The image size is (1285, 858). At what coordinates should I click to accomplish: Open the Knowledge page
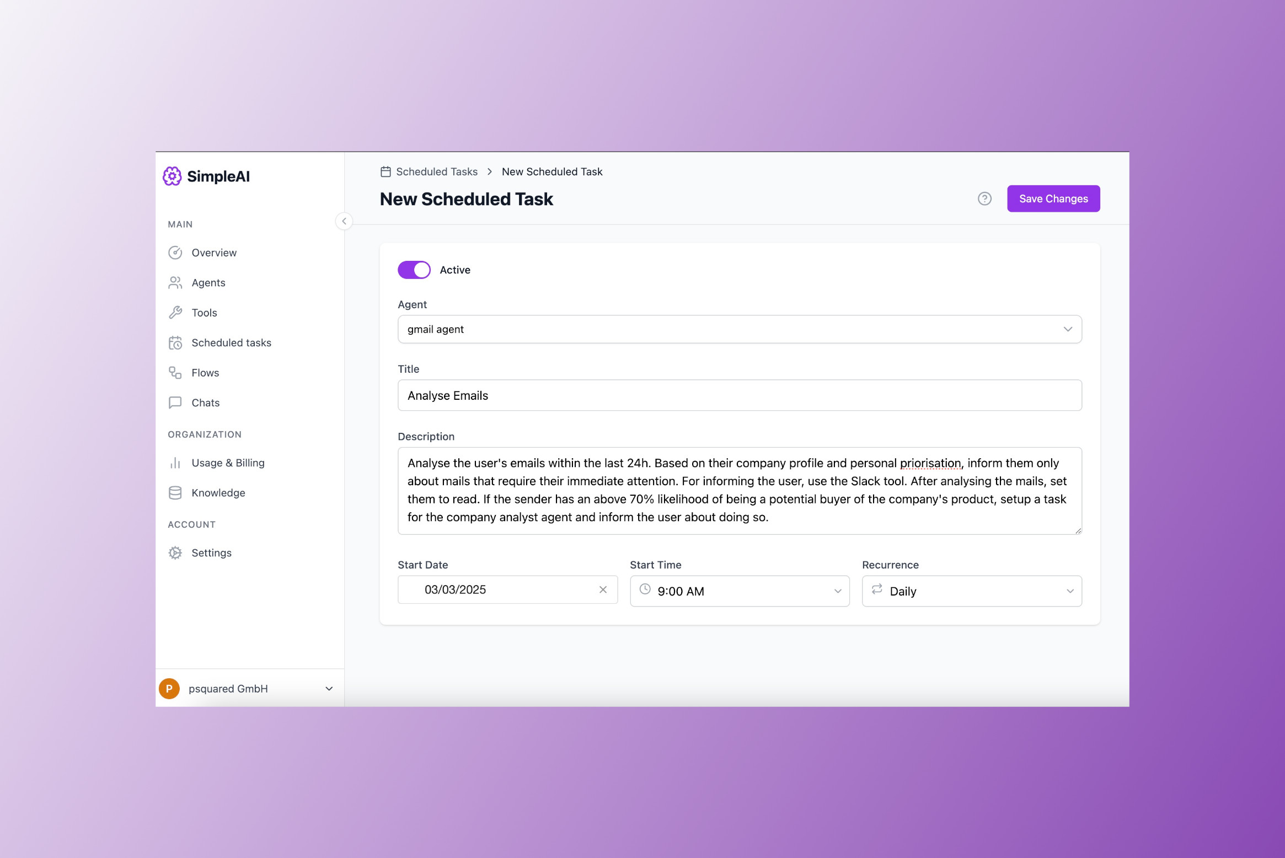click(x=218, y=493)
